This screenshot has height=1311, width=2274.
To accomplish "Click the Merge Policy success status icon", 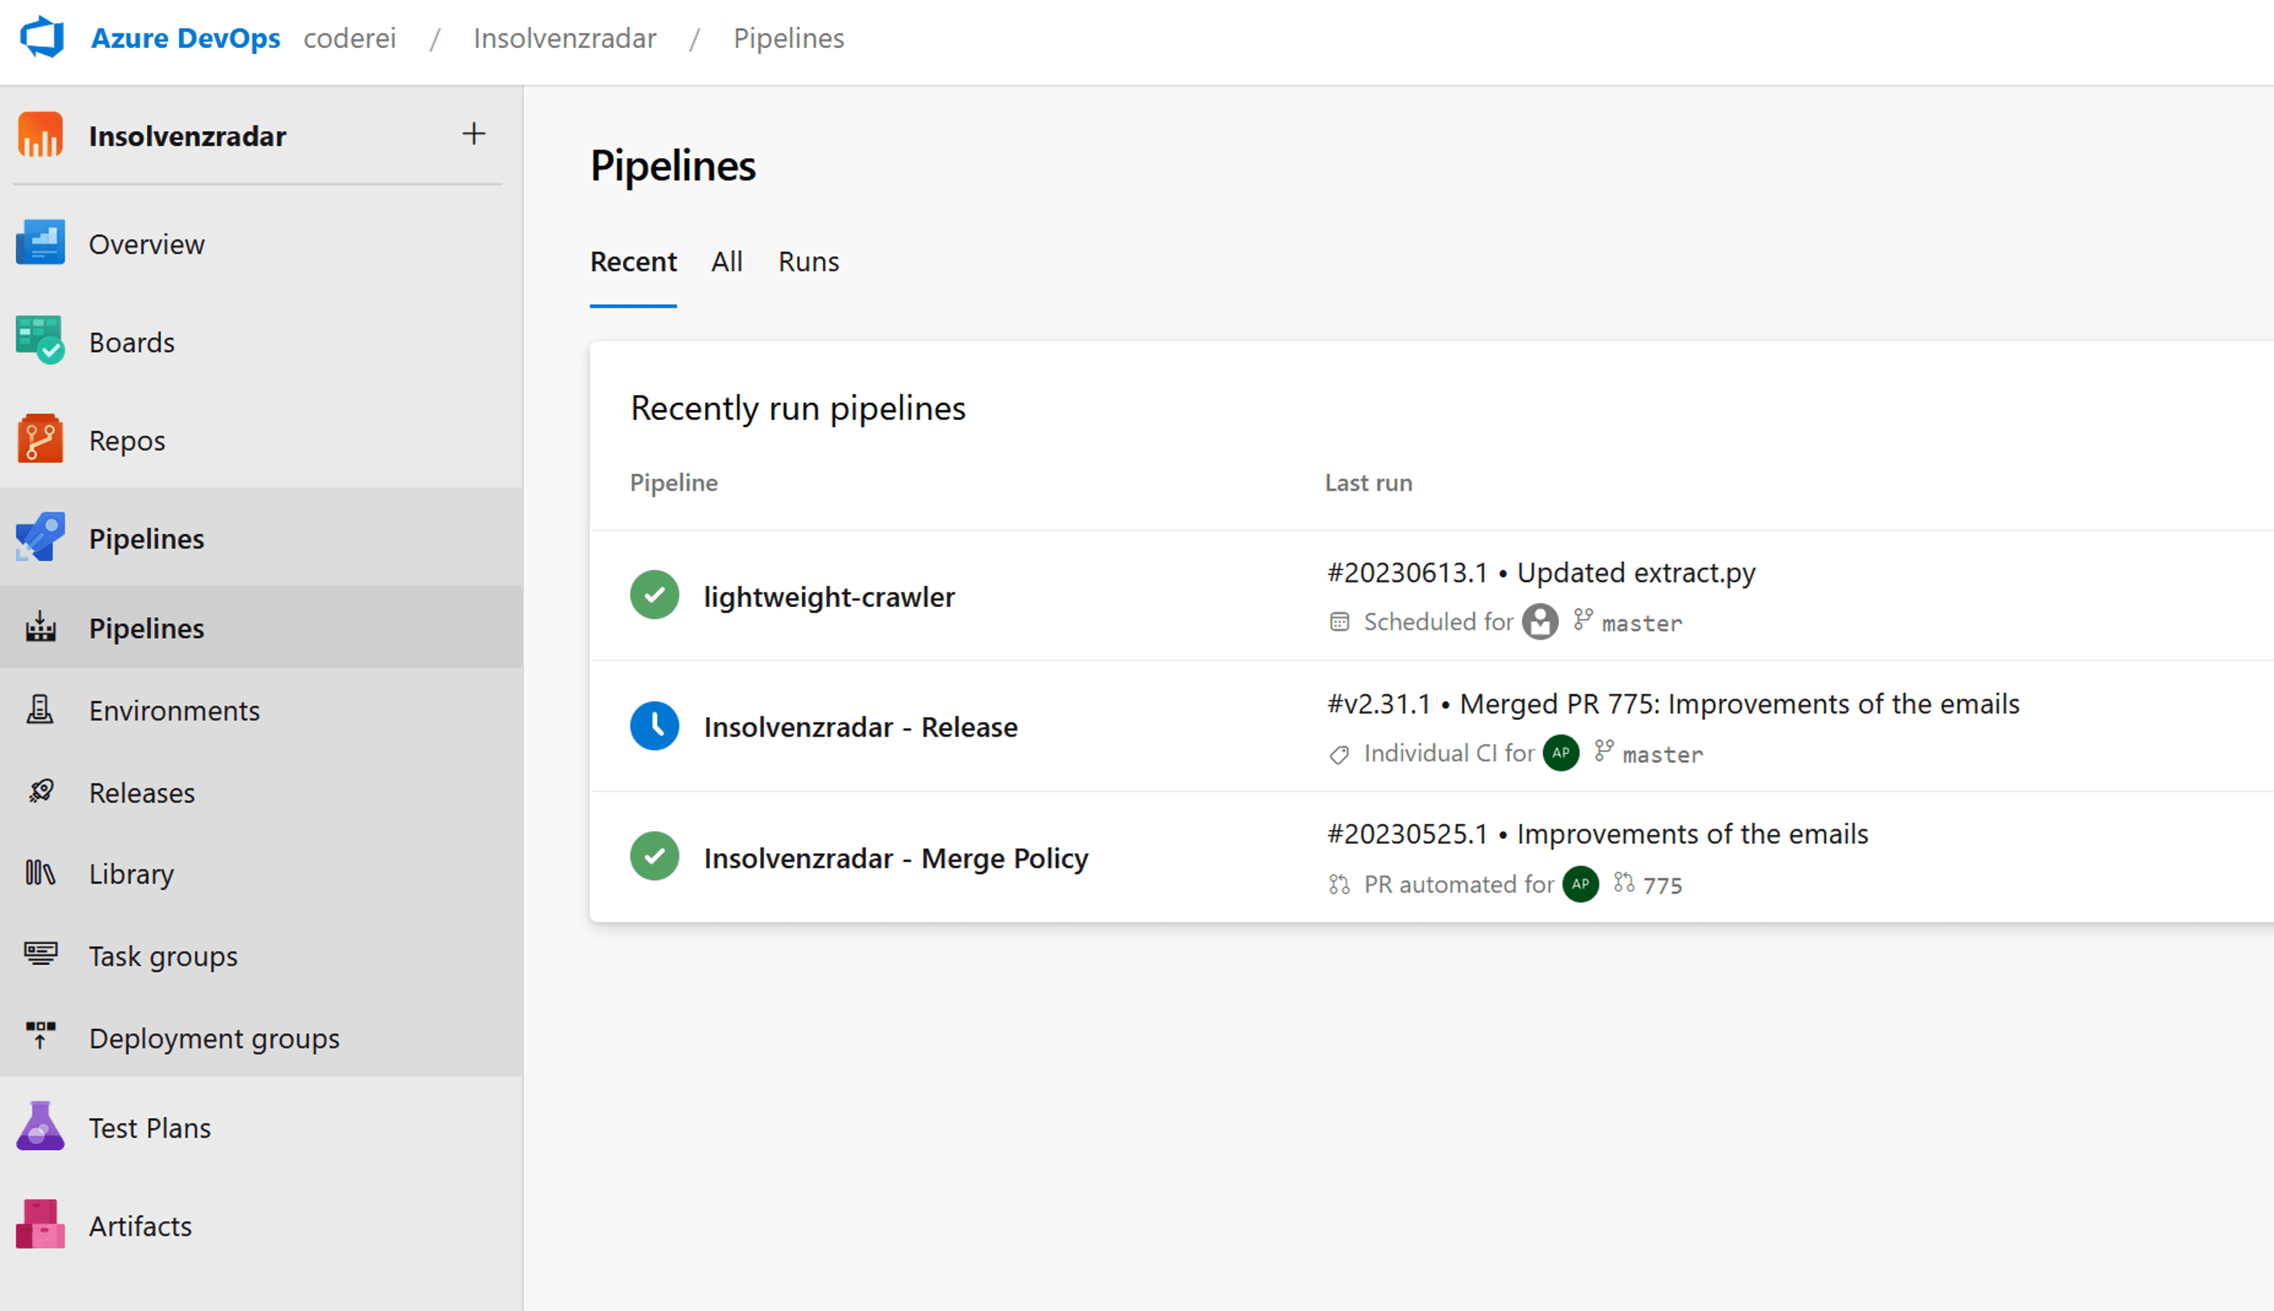I will (x=654, y=856).
